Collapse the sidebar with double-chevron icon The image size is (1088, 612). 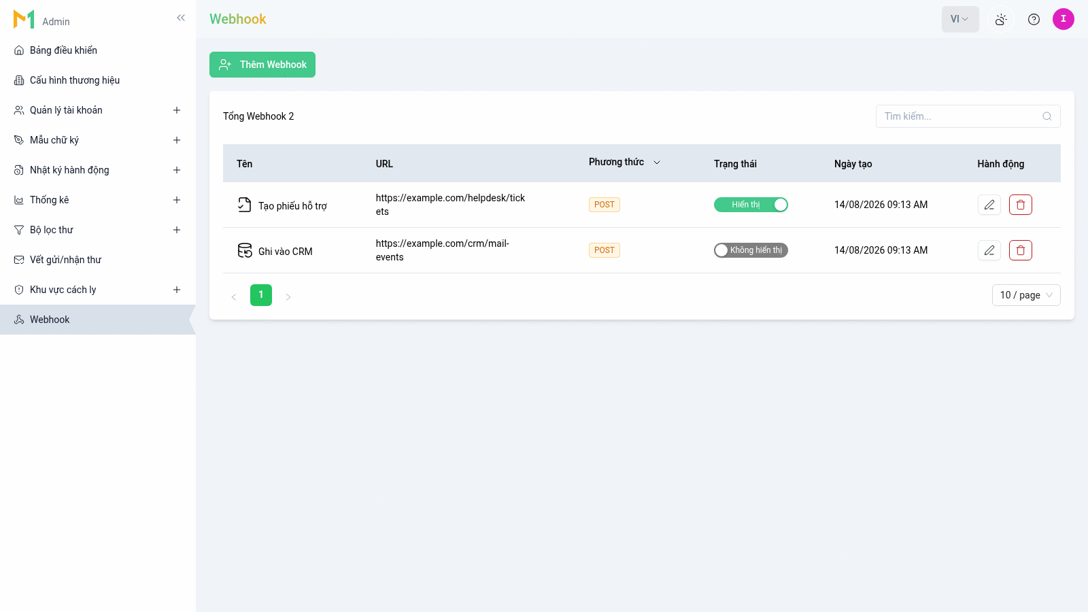(181, 18)
